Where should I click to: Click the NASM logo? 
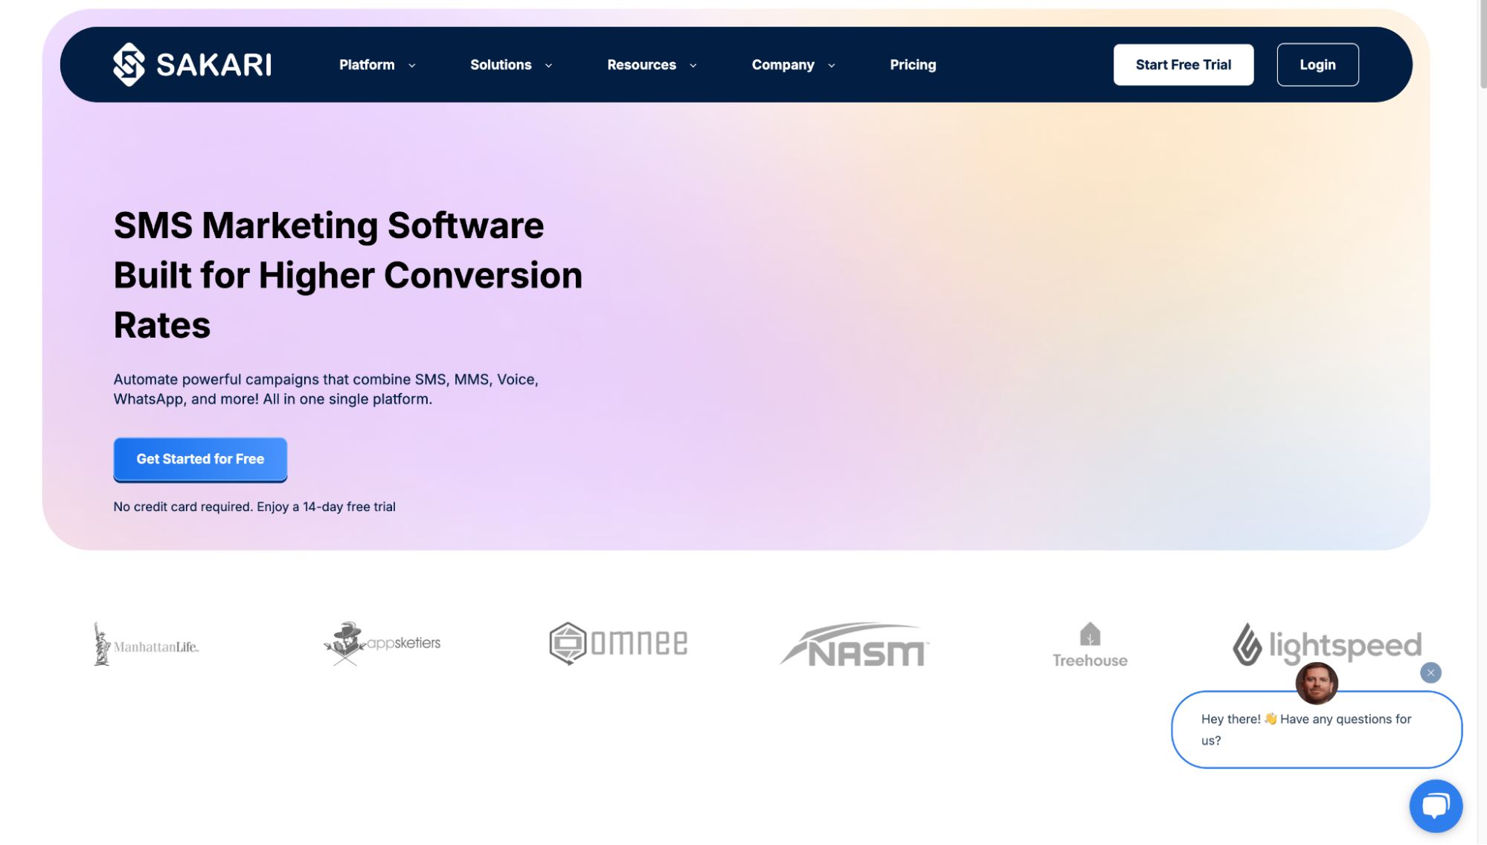[x=854, y=643]
